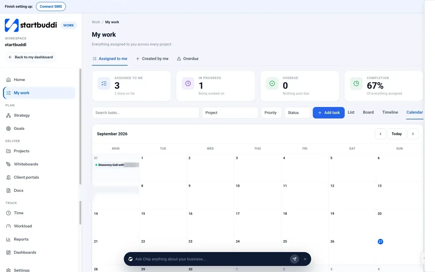
Task: Go to previous month with left chevron
Action: pos(380,134)
